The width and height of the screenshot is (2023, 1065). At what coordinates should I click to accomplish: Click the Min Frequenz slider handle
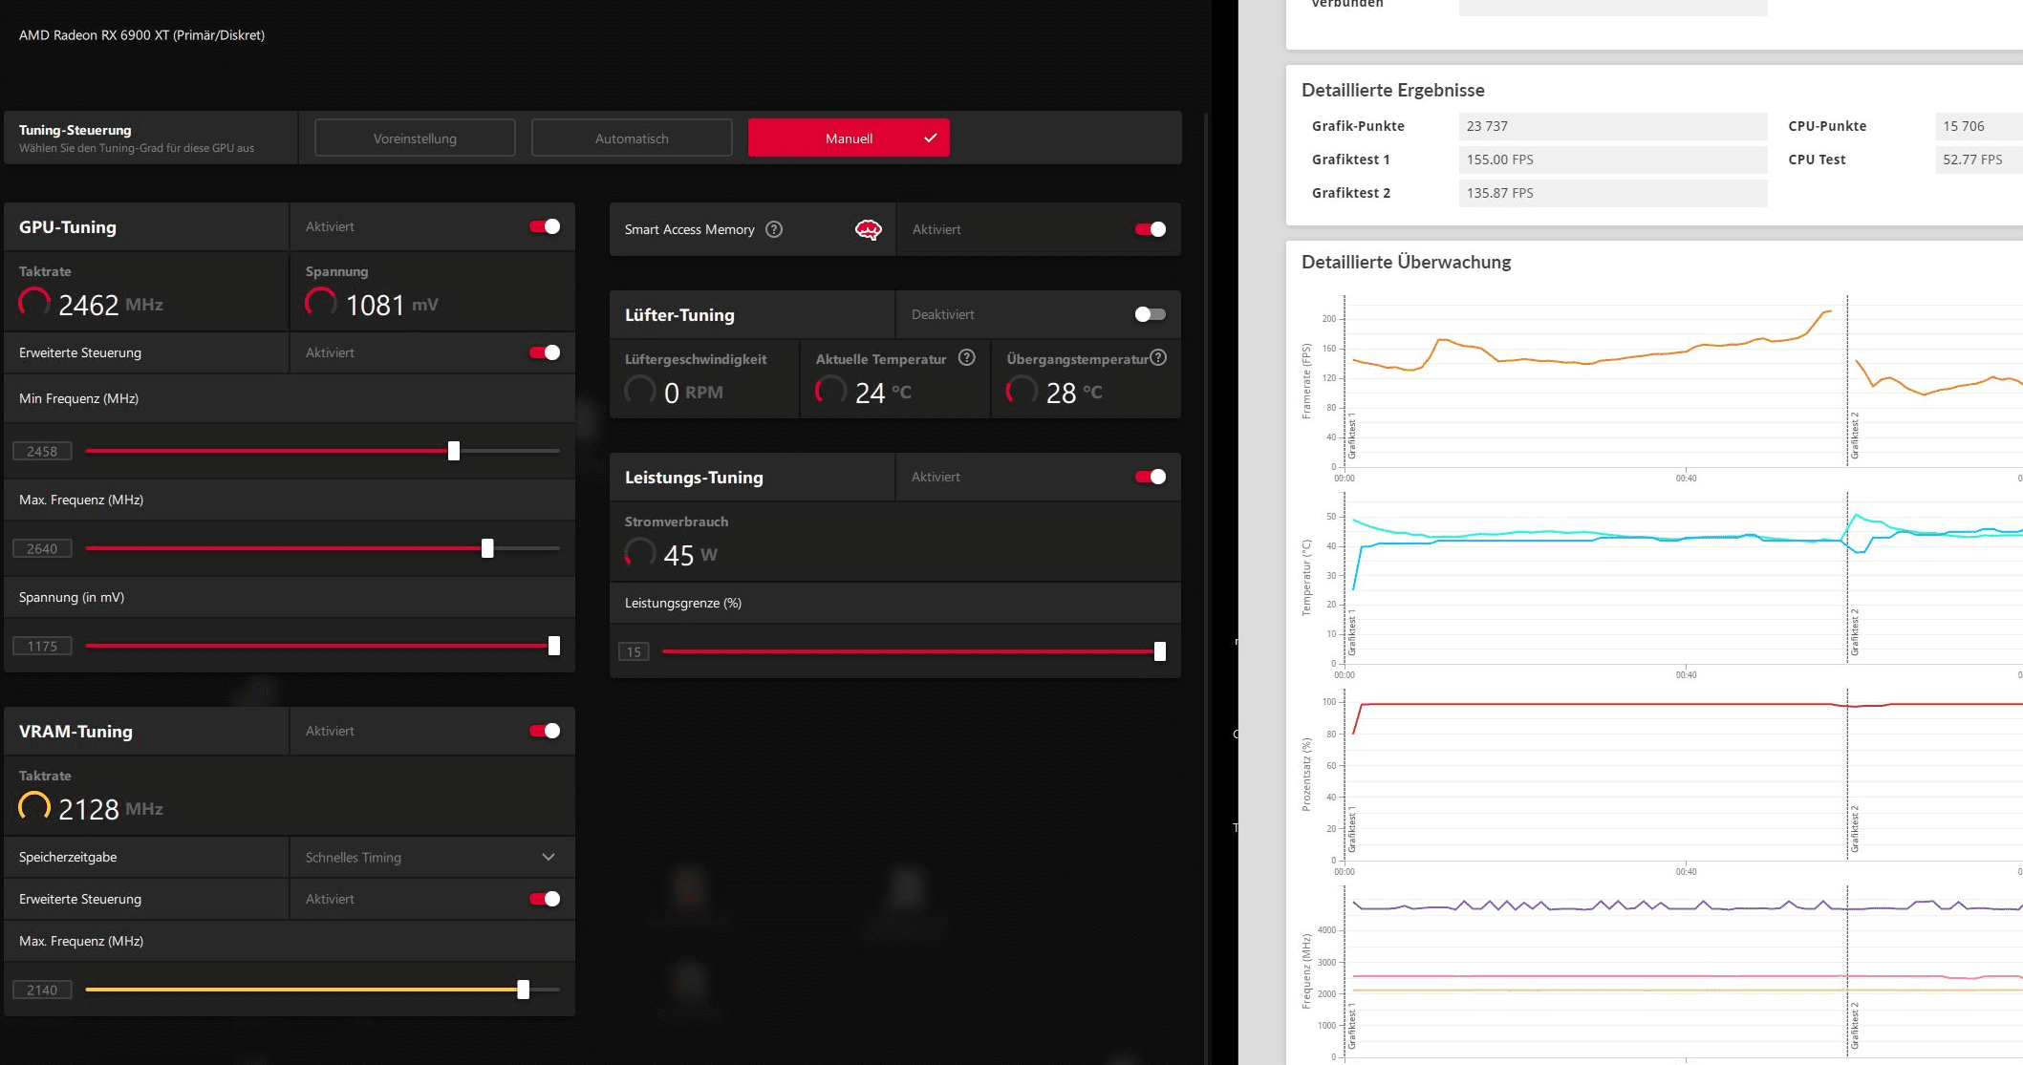(x=454, y=451)
